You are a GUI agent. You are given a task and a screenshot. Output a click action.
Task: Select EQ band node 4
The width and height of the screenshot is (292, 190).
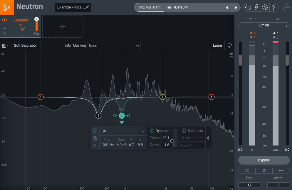212,97
